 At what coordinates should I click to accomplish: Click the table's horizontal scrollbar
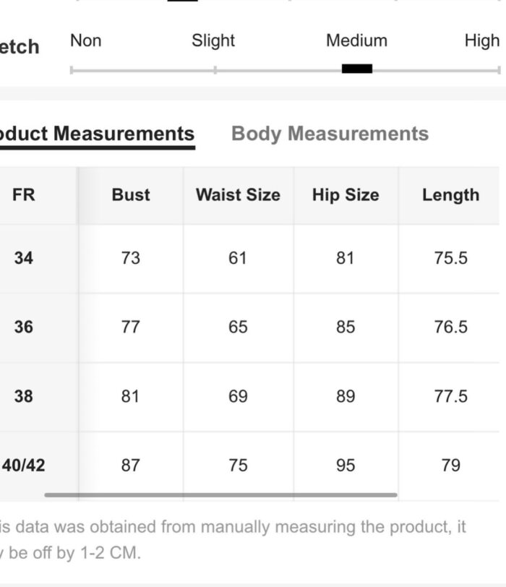(x=220, y=495)
